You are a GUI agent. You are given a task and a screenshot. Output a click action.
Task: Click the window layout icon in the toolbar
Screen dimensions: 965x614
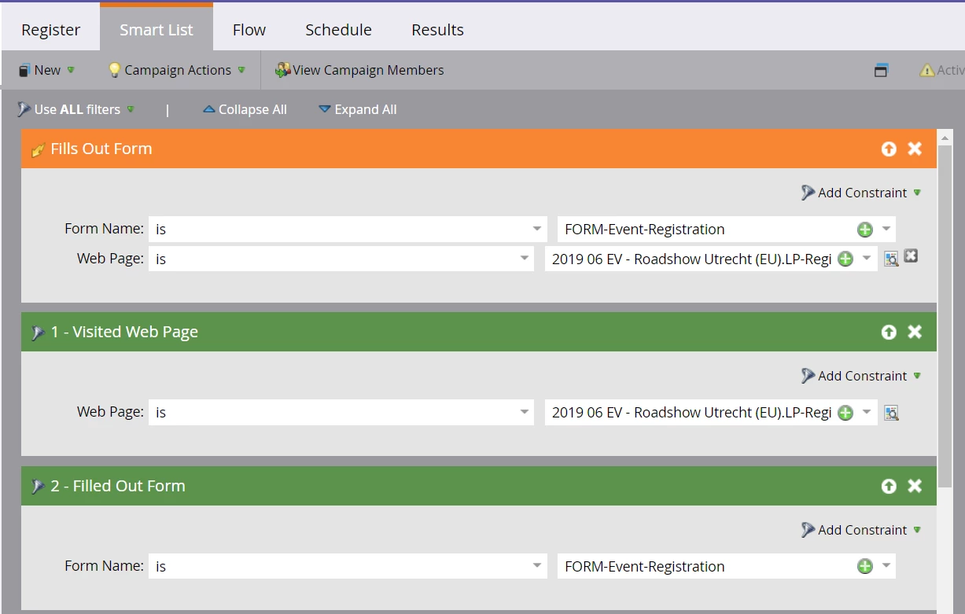pyautogui.click(x=881, y=70)
